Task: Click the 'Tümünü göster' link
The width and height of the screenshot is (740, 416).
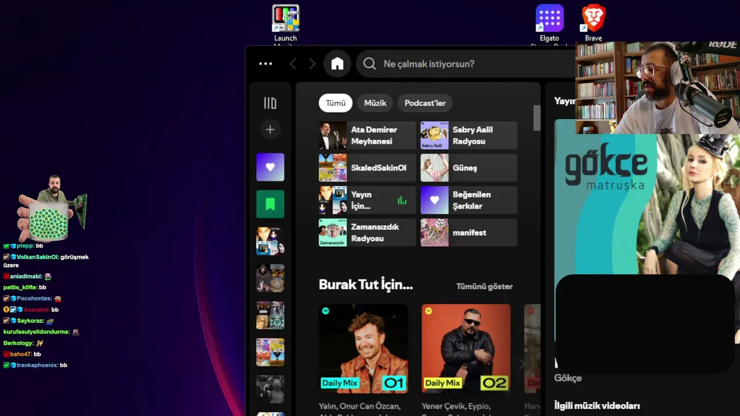Action: [484, 286]
